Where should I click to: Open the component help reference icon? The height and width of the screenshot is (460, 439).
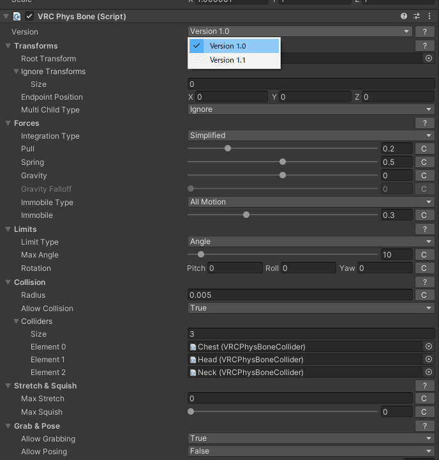404,16
